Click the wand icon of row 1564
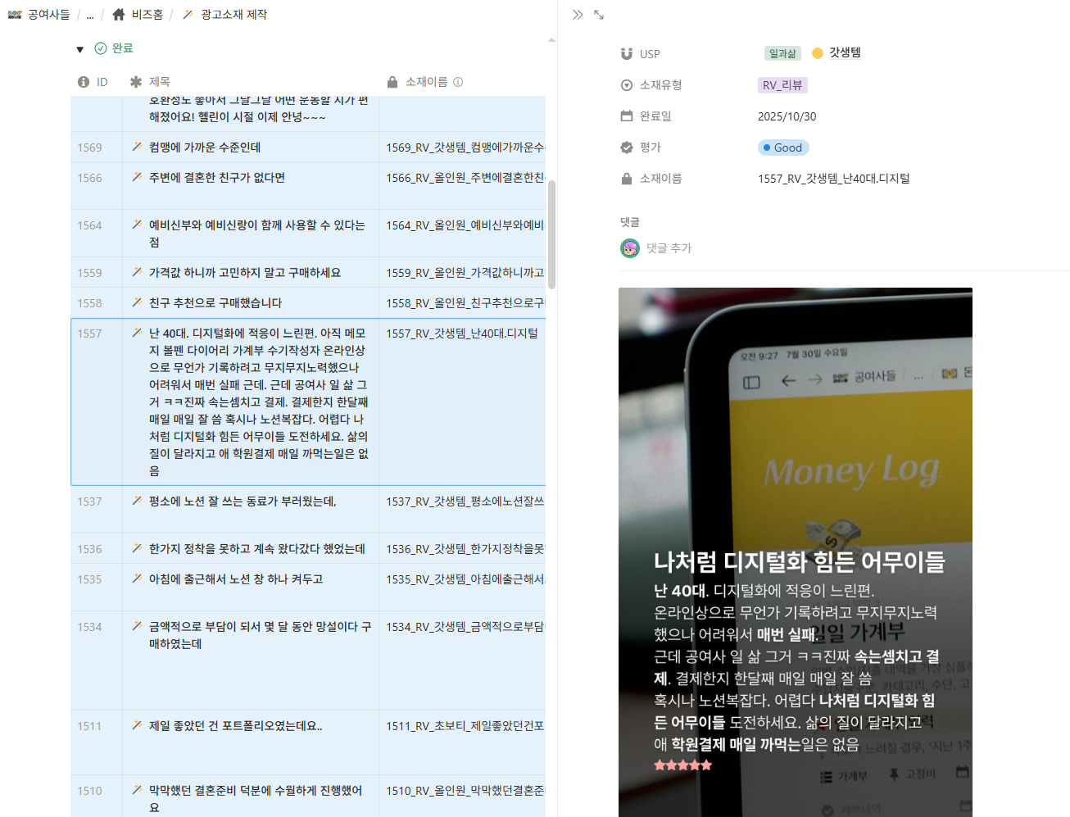The height and width of the screenshot is (817, 1070). (x=137, y=225)
